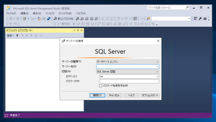
Task: Expand the サーバー名 combo box arrow
Action: click(157, 67)
